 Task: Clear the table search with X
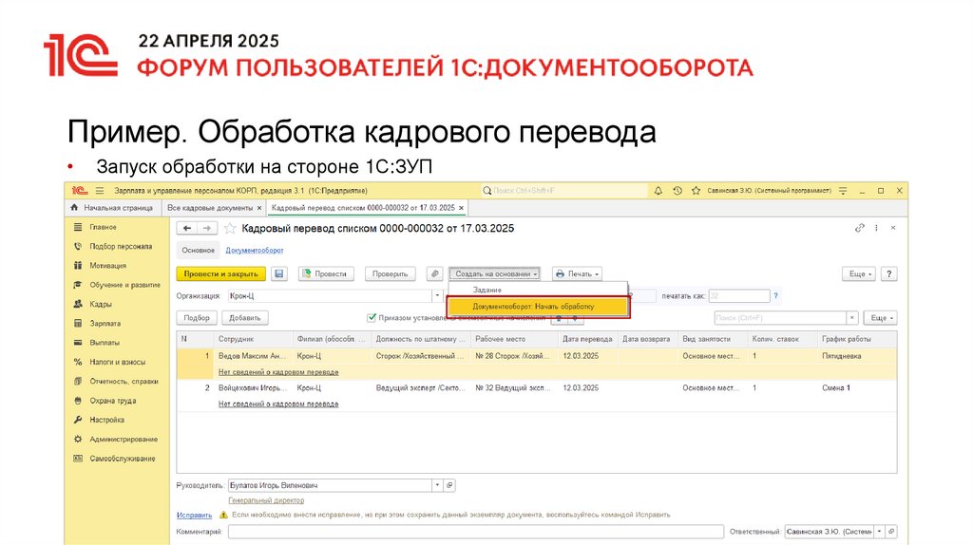pyautogui.click(x=852, y=317)
